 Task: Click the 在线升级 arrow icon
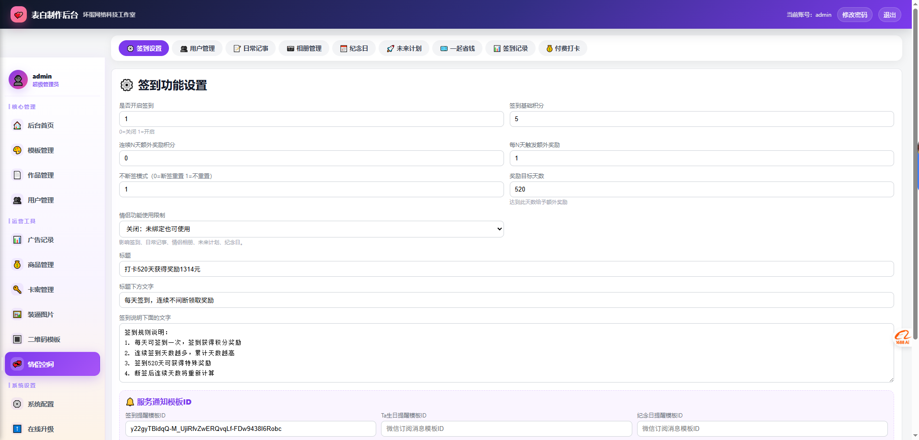click(17, 429)
